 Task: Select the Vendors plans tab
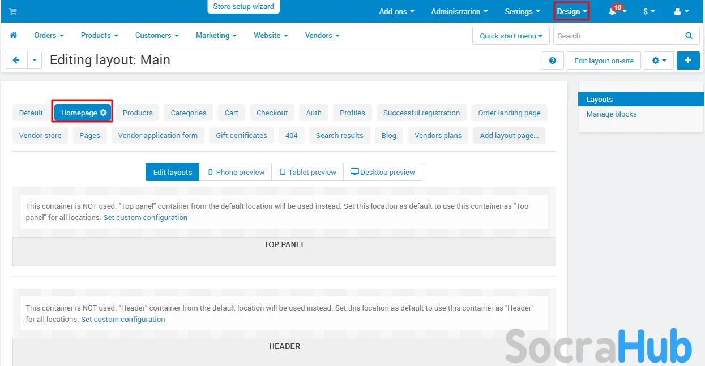click(x=438, y=135)
